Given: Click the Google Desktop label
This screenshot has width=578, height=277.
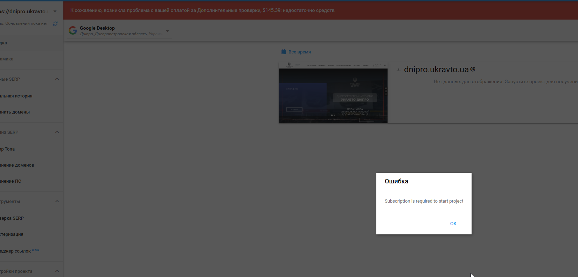Looking at the screenshot, I should (x=97, y=28).
